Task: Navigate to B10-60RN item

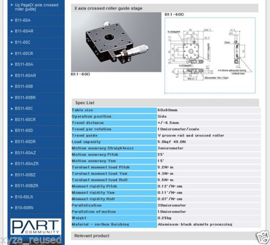Action: click(x=24, y=208)
